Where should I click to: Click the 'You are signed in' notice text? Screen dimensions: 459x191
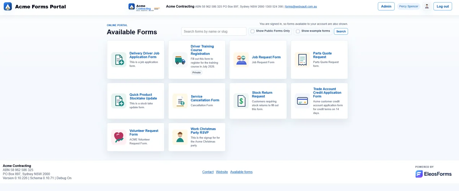[304, 24]
